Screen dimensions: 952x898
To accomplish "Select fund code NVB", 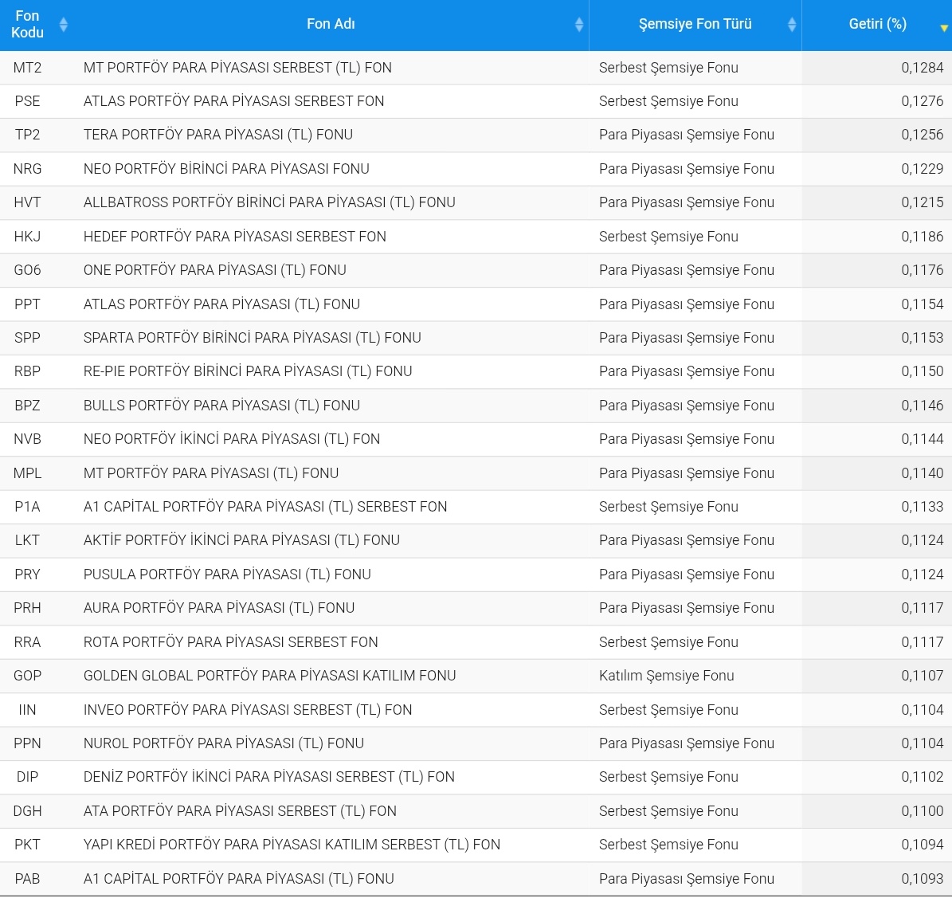I will pyautogui.click(x=27, y=439).
